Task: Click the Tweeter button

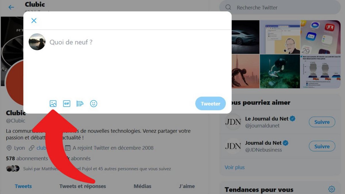Action: (210, 103)
